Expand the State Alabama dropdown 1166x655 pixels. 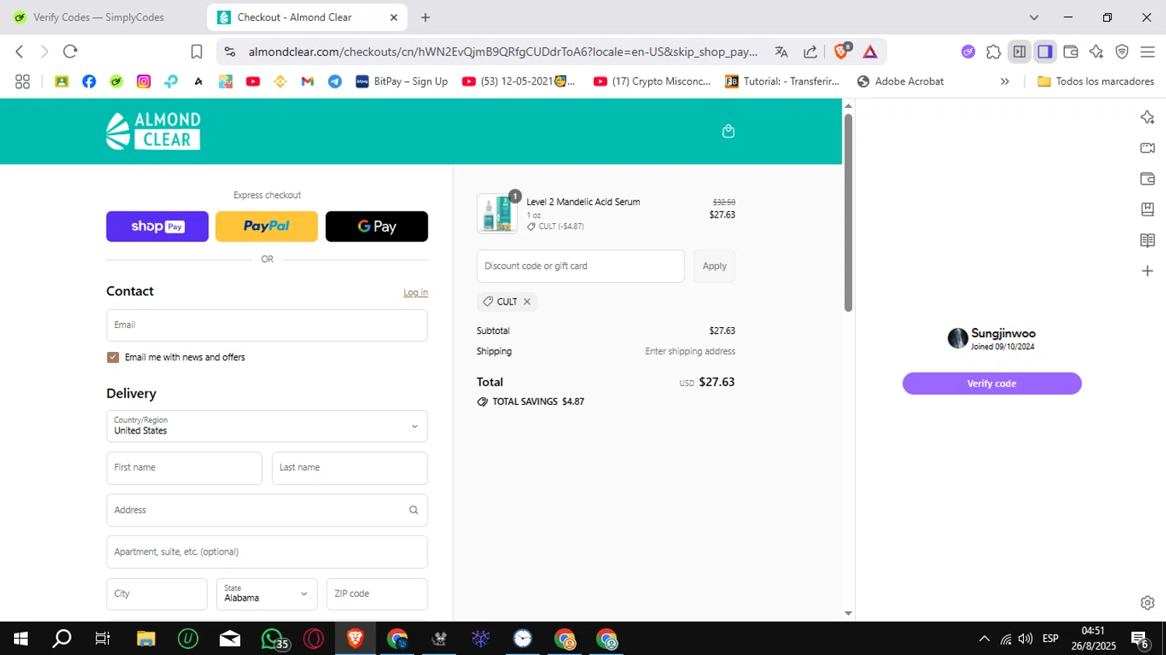coord(267,594)
